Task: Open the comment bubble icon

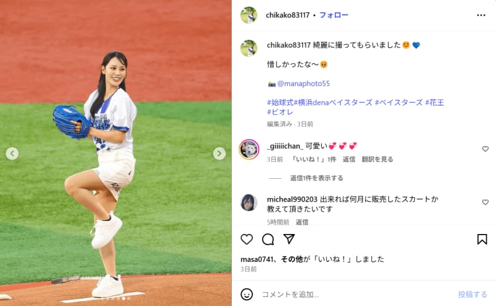Action: 268,239
